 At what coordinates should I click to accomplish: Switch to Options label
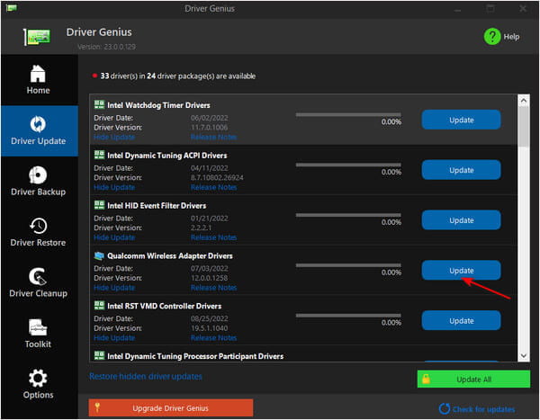click(38, 395)
